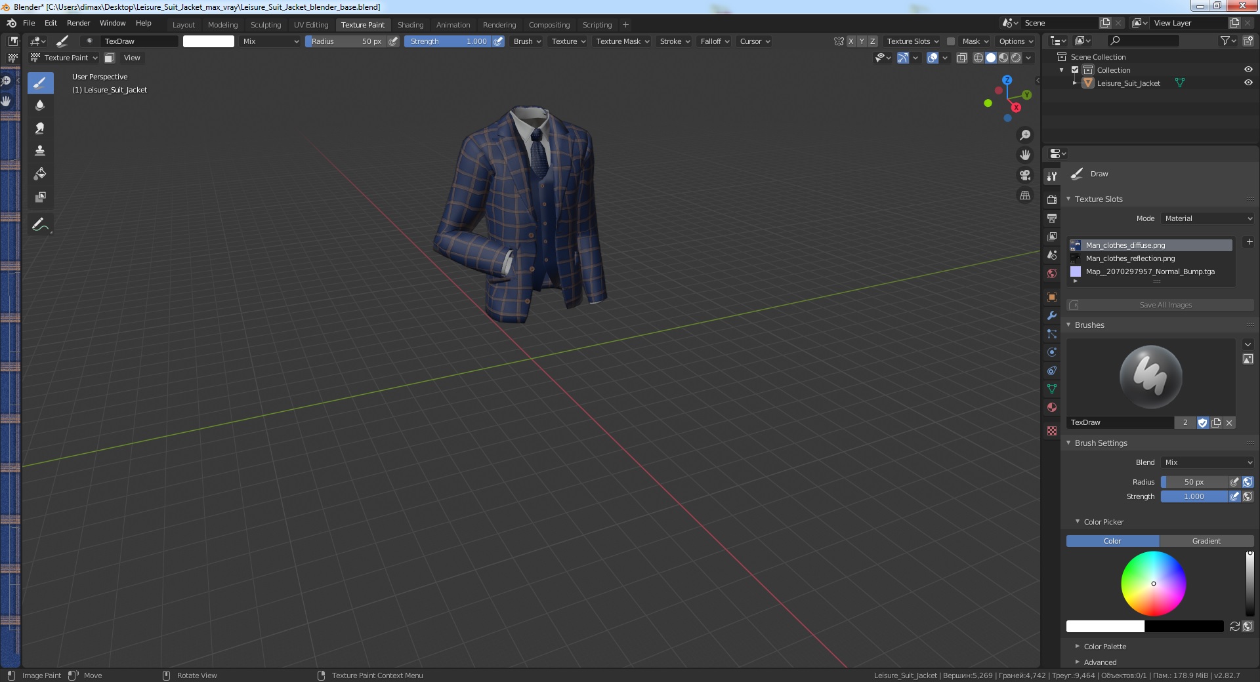Open the Falloff dropdown

point(714,41)
